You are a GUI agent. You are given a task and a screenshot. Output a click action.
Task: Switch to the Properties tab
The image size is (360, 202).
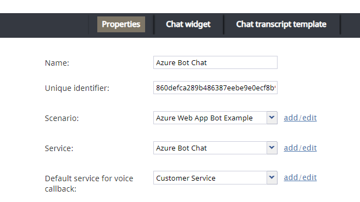pyautogui.click(x=121, y=24)
